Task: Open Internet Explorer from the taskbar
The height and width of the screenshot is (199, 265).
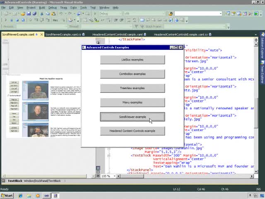Action: (20, 196)
